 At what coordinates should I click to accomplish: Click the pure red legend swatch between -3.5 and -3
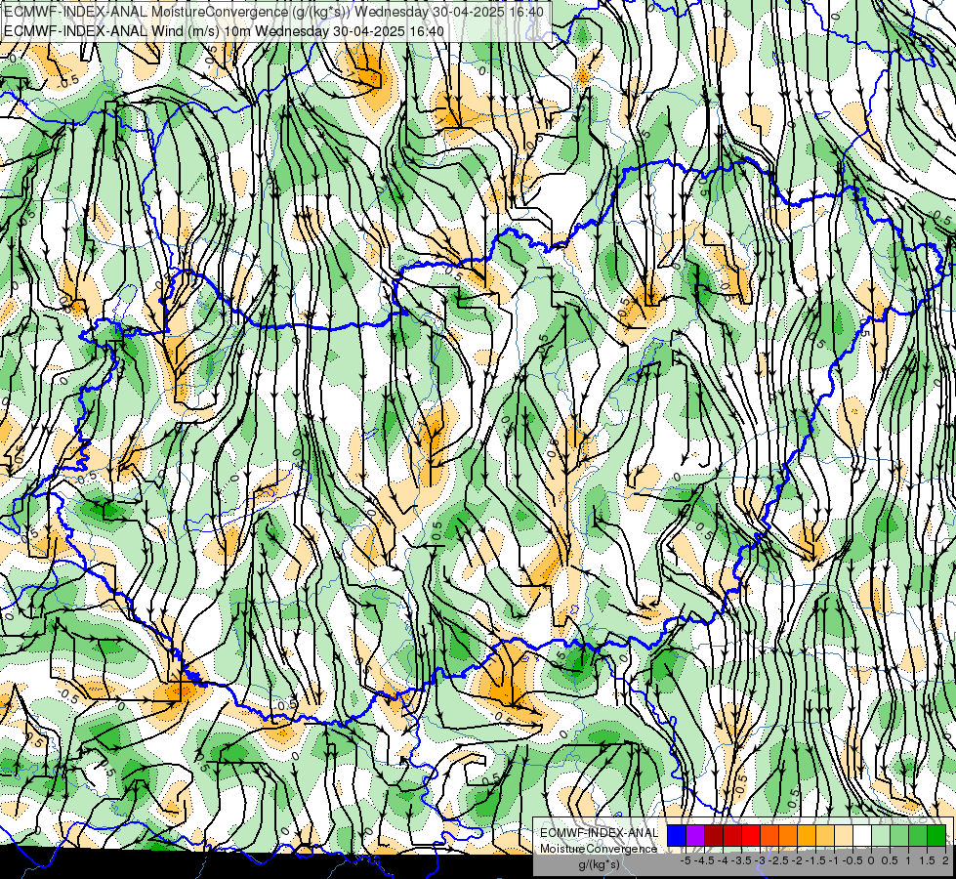coord(751,836)
